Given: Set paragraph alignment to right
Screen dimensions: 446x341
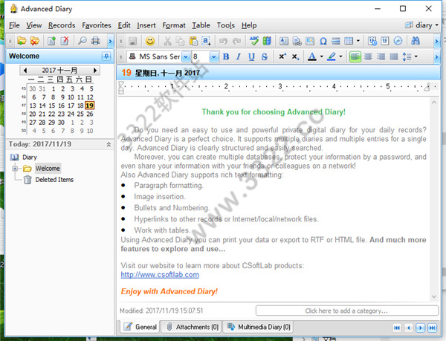Looking at the screenshot, I should click(x=381, y=56).
